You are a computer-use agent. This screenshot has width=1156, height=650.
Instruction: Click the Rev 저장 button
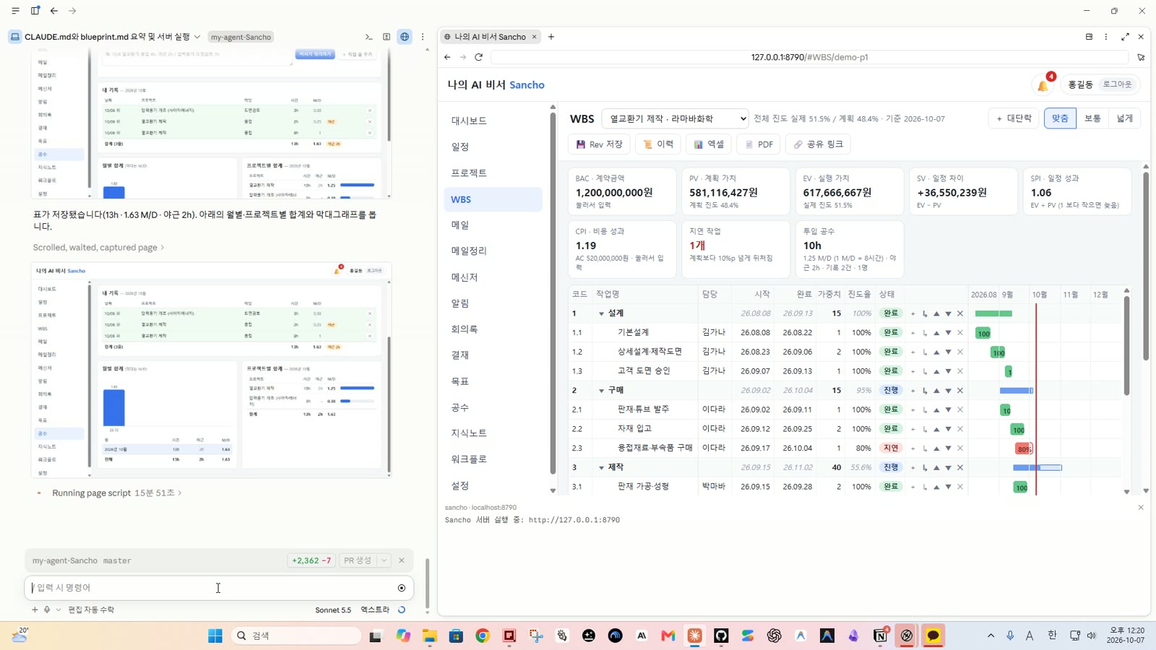tap(599, 144)
